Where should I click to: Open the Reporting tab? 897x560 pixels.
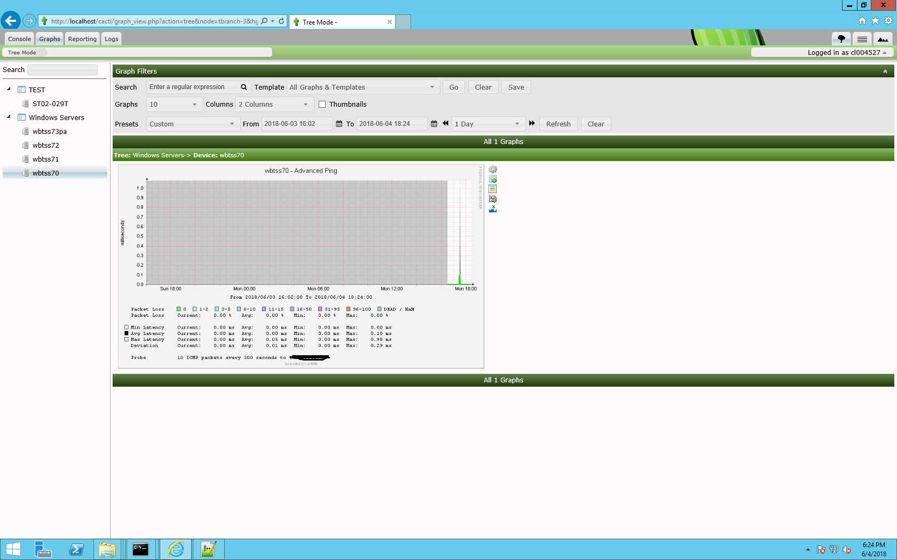coord(82,39)
